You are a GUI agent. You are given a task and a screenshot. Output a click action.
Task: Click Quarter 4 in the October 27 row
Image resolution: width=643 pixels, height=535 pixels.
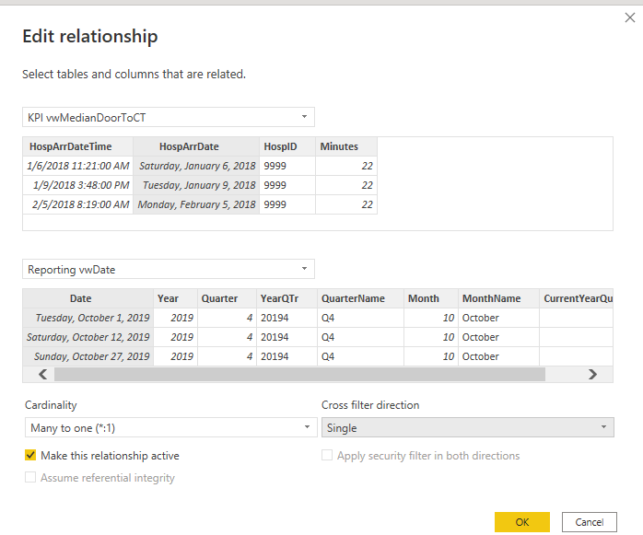click(228, 356)
